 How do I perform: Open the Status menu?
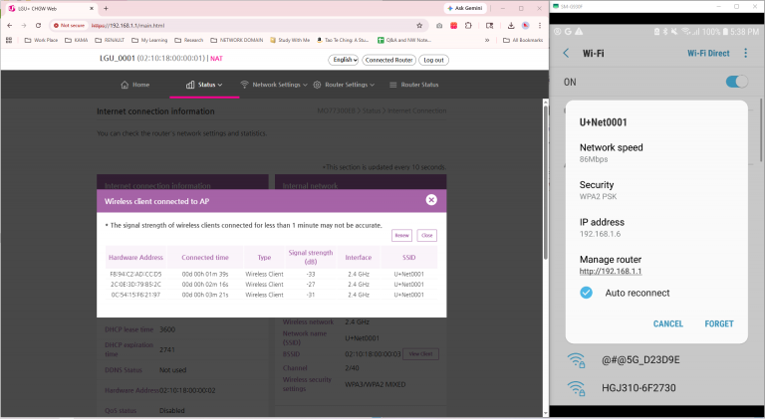204,85
